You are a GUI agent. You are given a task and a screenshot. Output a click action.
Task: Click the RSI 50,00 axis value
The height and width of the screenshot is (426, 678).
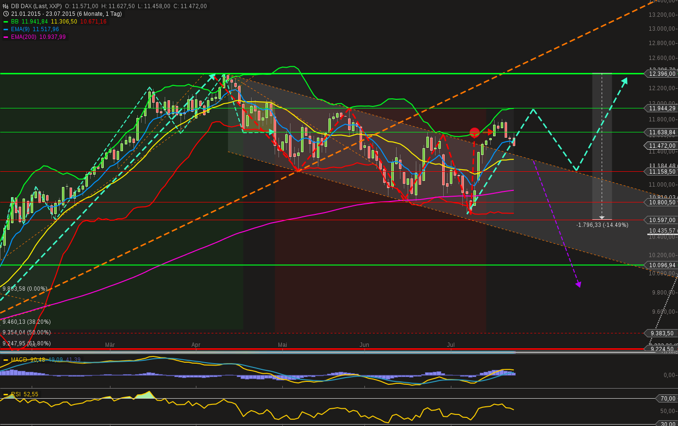[x=668, y=411]
